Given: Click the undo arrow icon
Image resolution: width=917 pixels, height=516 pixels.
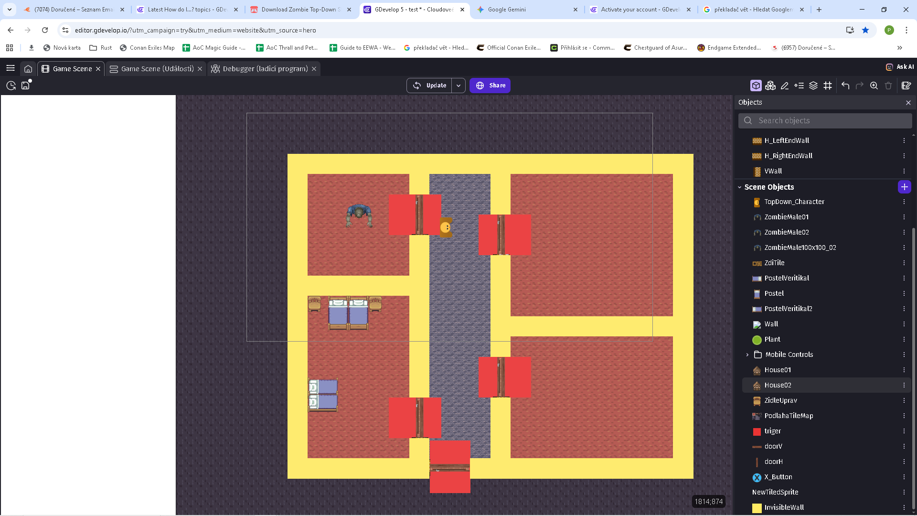Looking at the screenshot, I should click(845, 86).
